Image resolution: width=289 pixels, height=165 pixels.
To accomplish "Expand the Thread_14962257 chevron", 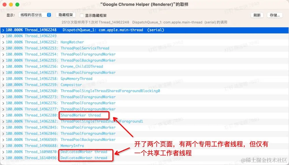I will pos(3,73).
